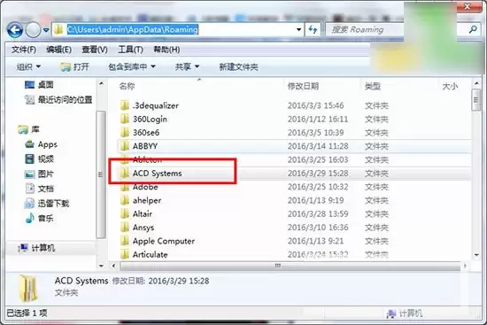487x325 pixels.
Task: Click horizontal scrollbar right arrow
Action: coord(465,266)
